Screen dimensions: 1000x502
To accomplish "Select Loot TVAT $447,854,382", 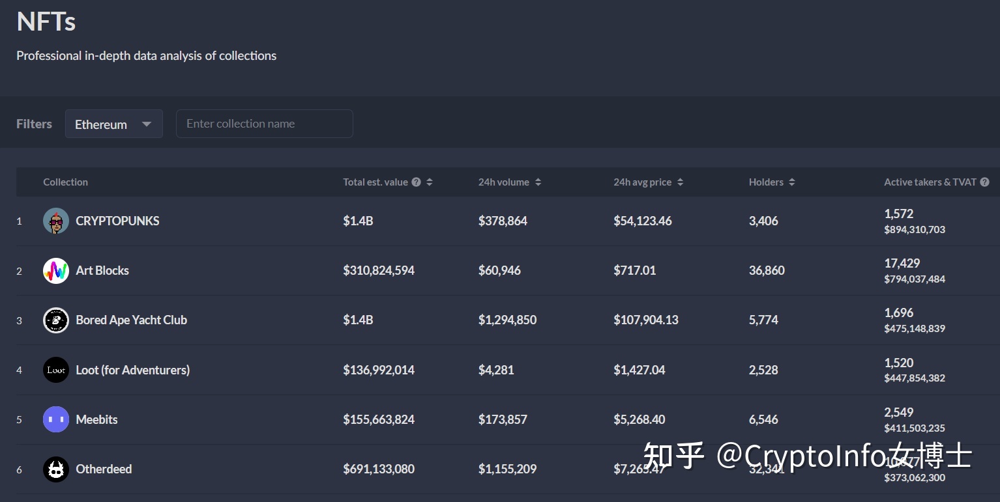I will click(x=915, y=378).
